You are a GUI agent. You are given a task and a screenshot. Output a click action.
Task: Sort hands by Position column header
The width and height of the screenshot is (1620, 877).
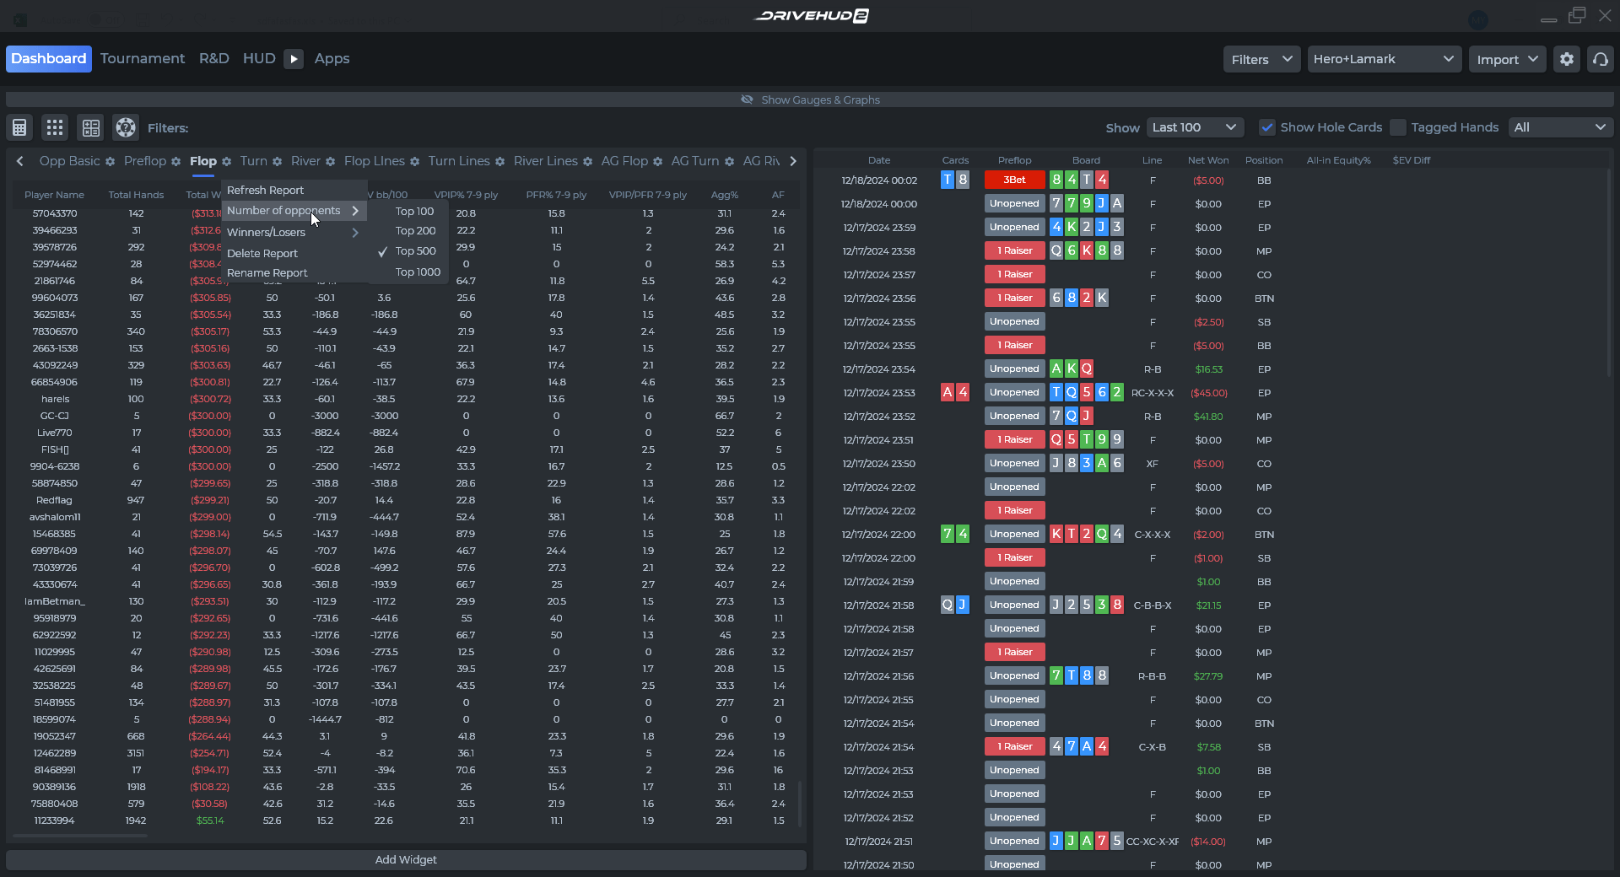1264,160
